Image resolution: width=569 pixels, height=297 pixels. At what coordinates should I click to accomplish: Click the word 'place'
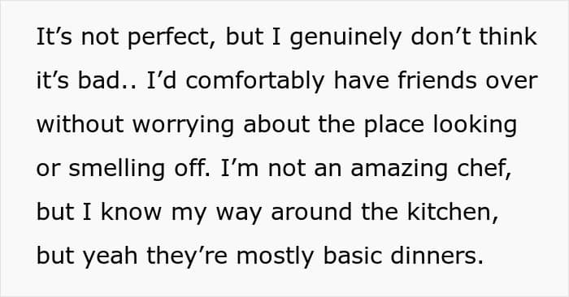point(393,126)
